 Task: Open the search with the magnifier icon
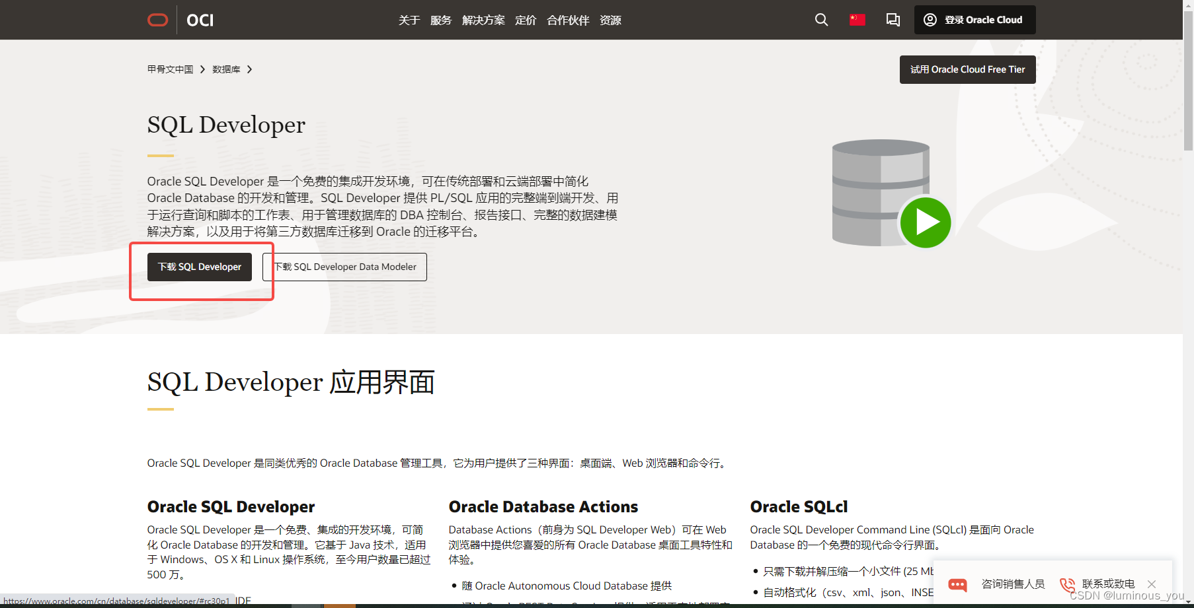[821, 20]
